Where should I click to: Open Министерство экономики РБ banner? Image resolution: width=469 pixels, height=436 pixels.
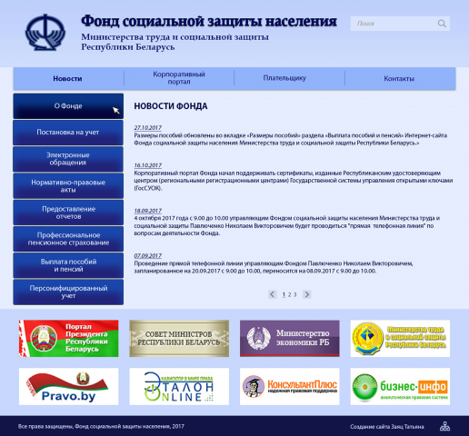click(290, 338)
